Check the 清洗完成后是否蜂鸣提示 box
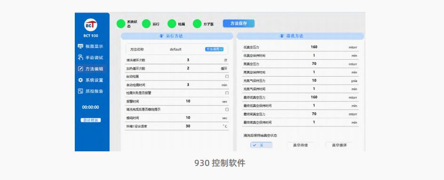Screen dimensions: 444x180 pyautogui.click(x=227, y=109)
